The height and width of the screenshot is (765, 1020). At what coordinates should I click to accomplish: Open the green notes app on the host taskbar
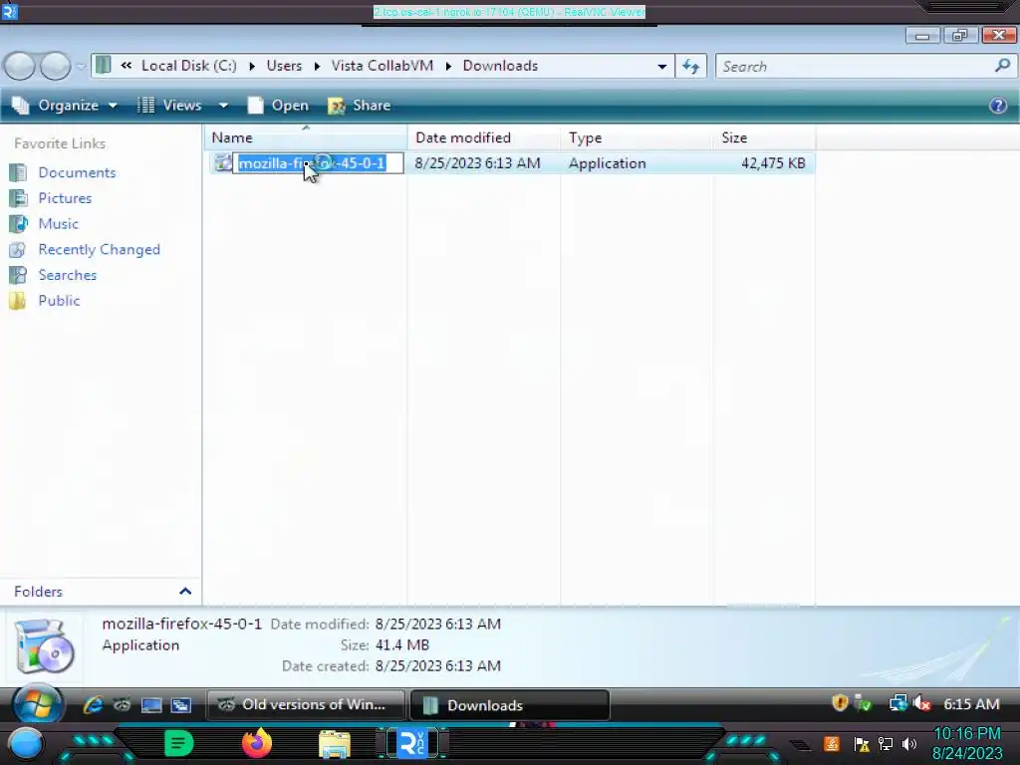pos(179,743)
